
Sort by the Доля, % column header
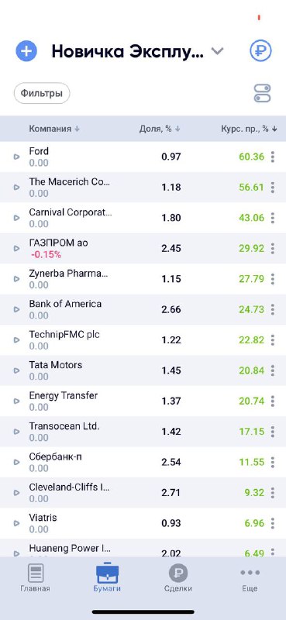click(x=160, y=129)
